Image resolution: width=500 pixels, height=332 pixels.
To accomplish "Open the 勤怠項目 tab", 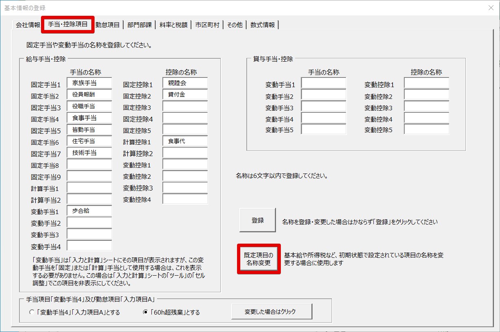I will click(x=108, y=25).
